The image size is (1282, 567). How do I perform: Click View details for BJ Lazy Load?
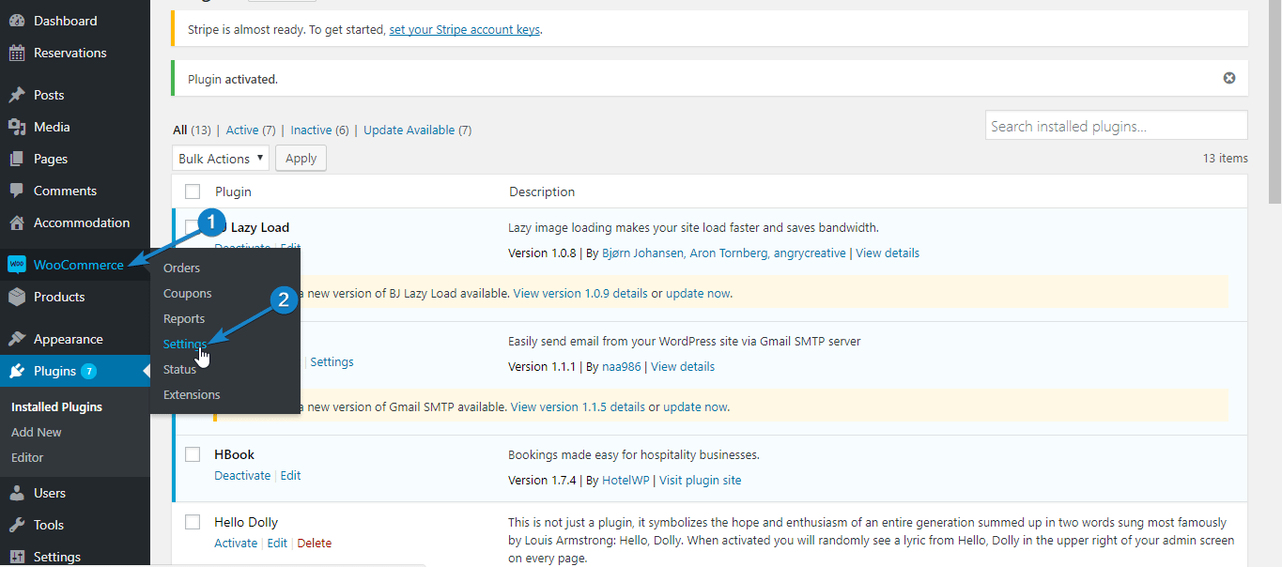pos(888,253)
